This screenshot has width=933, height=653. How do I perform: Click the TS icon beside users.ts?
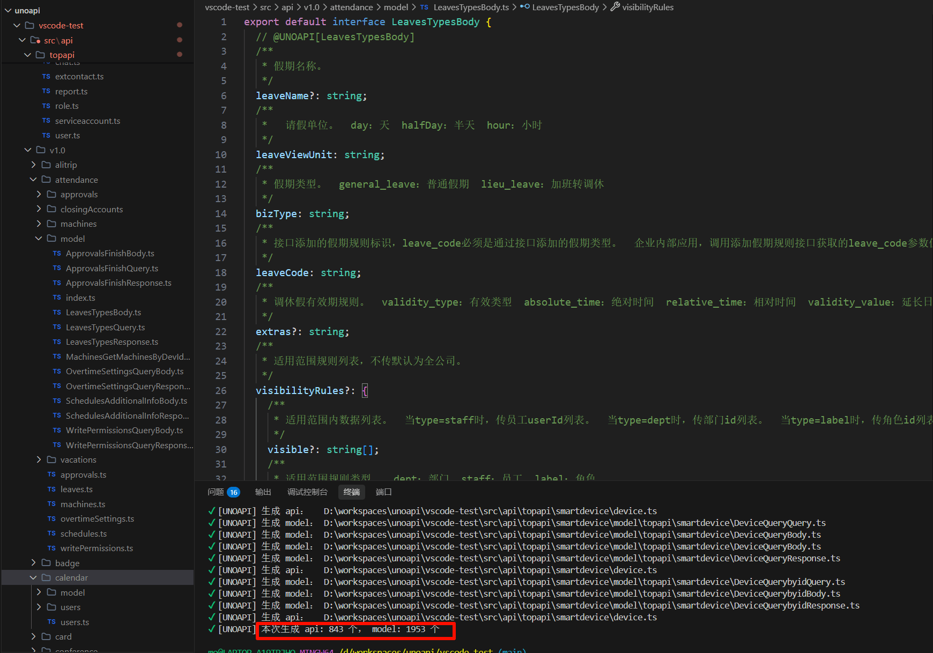click(51, 622)
